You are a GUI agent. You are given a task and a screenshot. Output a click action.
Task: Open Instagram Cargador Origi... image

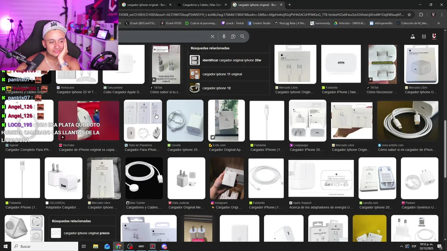tap(227, 178)
